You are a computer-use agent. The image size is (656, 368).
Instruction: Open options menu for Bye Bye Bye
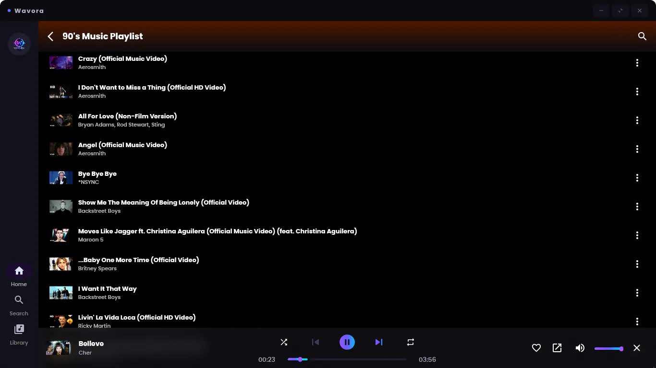coord(637,178)
